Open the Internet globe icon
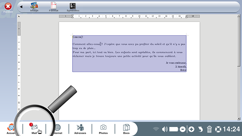Viewport: 242px width, 136px height. tap(58, 129)
